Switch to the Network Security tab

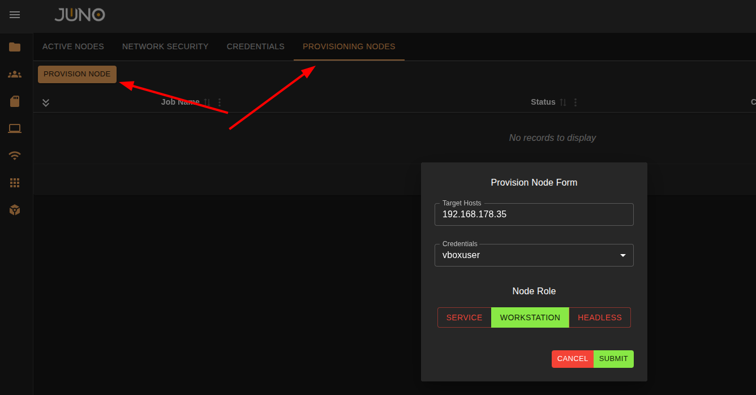tap(165, 46)
